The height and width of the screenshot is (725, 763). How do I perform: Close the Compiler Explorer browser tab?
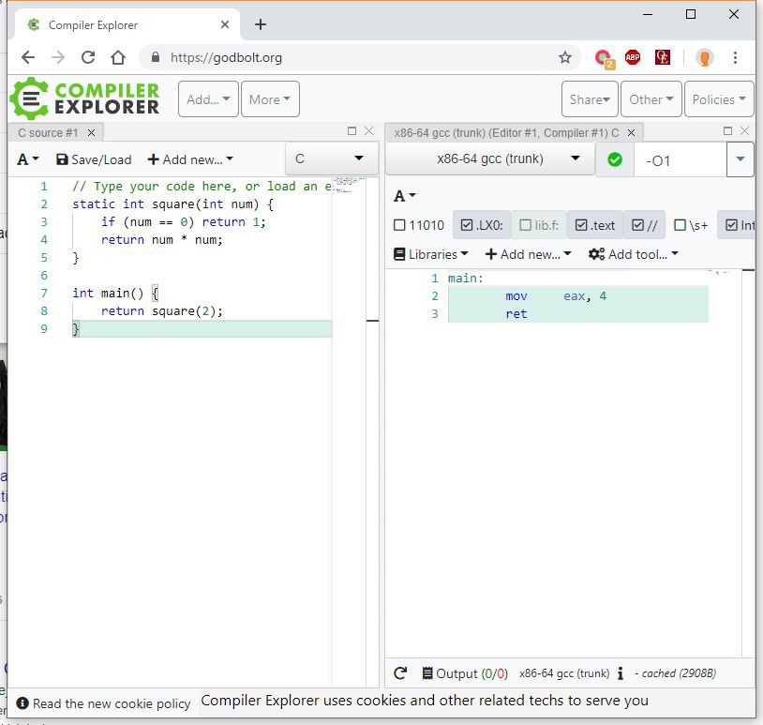(x=225, y=24)
